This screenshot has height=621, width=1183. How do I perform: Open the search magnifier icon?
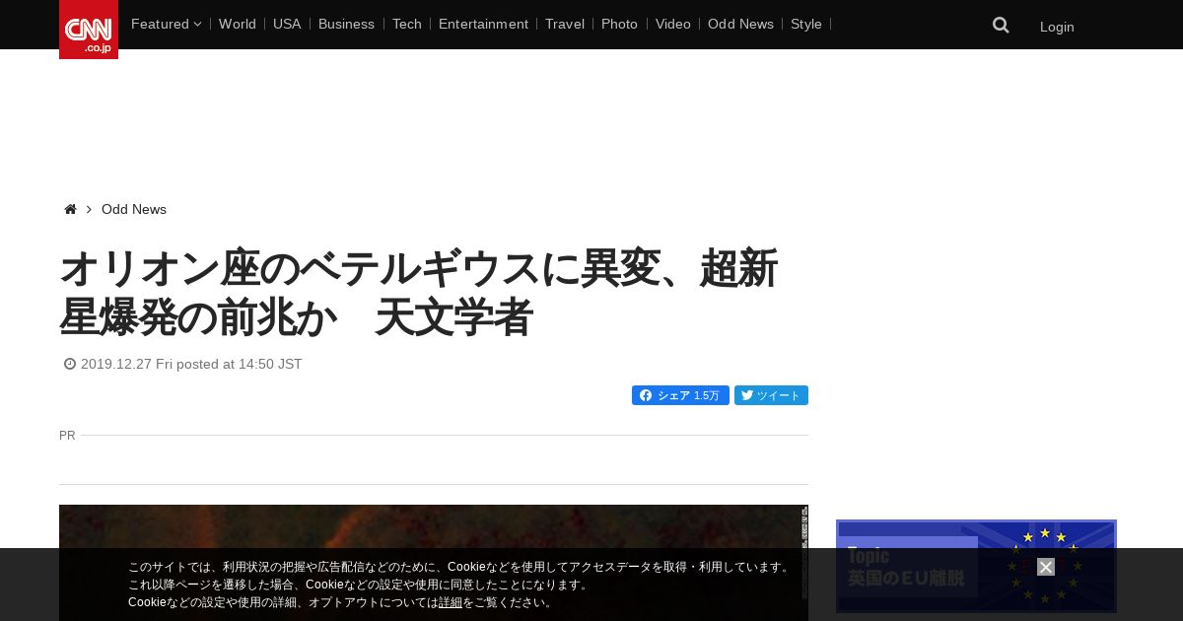click(1001, 26)
